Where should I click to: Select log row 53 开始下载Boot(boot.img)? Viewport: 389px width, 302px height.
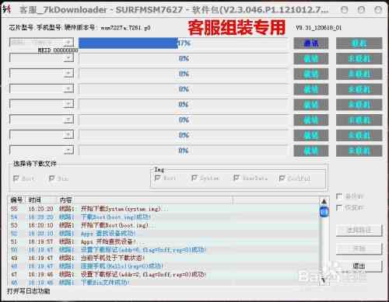point(164,225)
